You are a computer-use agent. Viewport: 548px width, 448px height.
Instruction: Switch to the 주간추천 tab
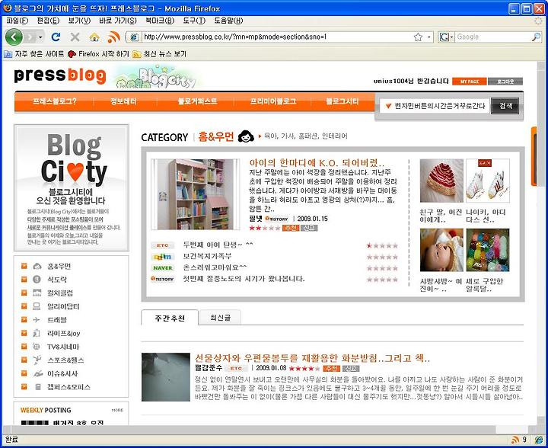[x=170, y=318]
